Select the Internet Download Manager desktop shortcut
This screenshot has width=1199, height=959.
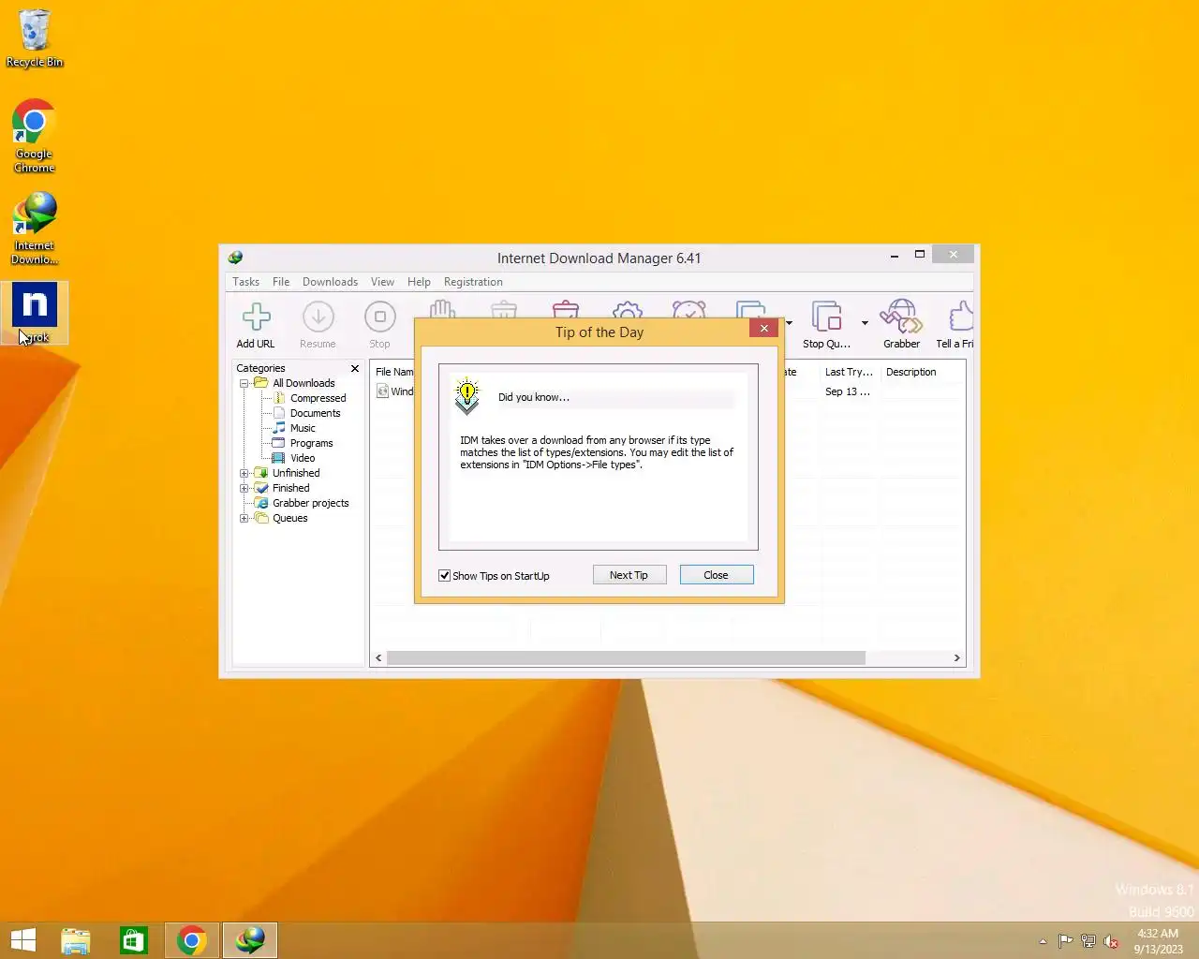[35, 229]
